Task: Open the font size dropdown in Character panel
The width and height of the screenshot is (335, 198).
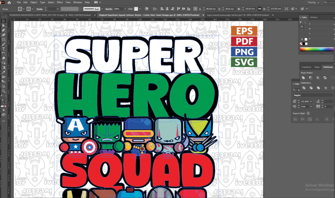Action: [311, 101]
